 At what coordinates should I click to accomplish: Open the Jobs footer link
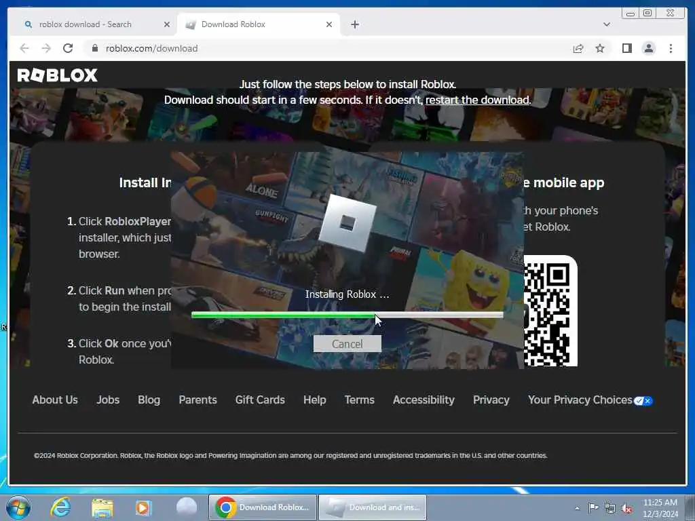pos(108,400)
